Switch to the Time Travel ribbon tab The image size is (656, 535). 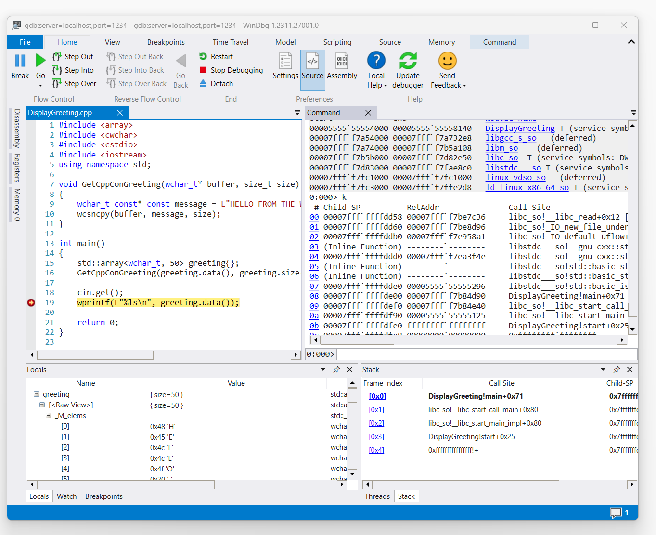click(x=231, y=42)
